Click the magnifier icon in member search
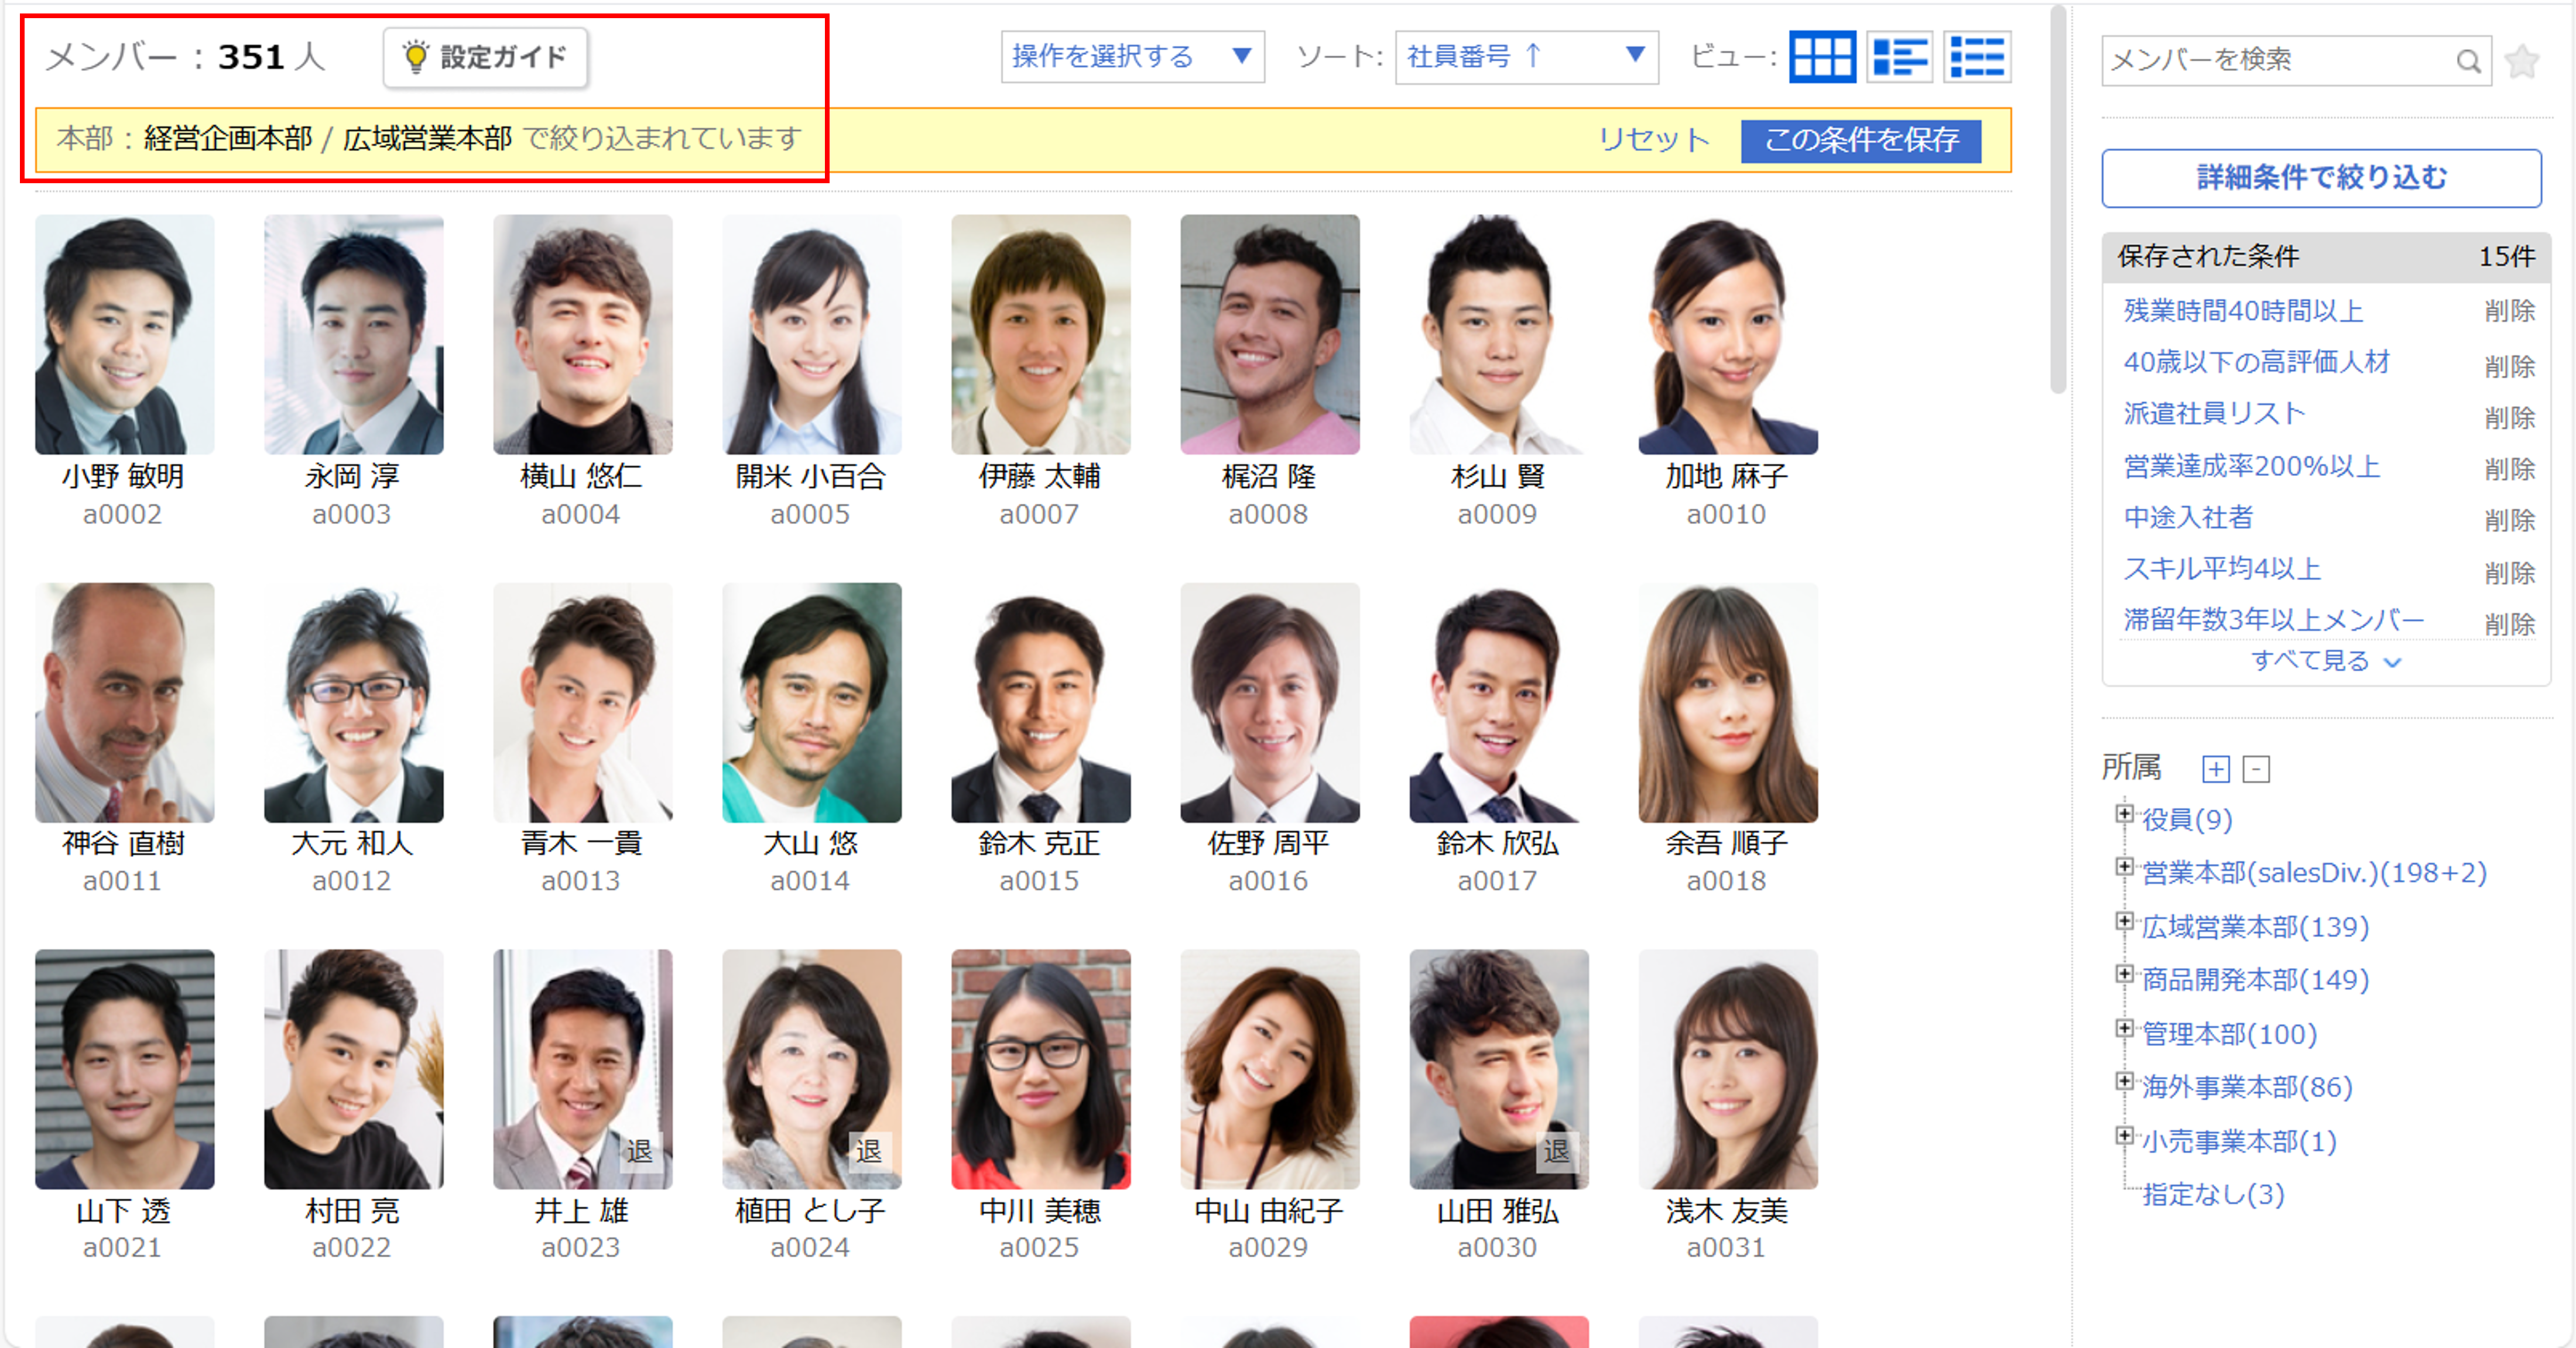2576x1348 pixels. click(2467, 62)
